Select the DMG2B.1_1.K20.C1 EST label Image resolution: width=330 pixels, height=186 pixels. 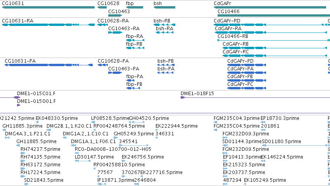coord(69,126)
